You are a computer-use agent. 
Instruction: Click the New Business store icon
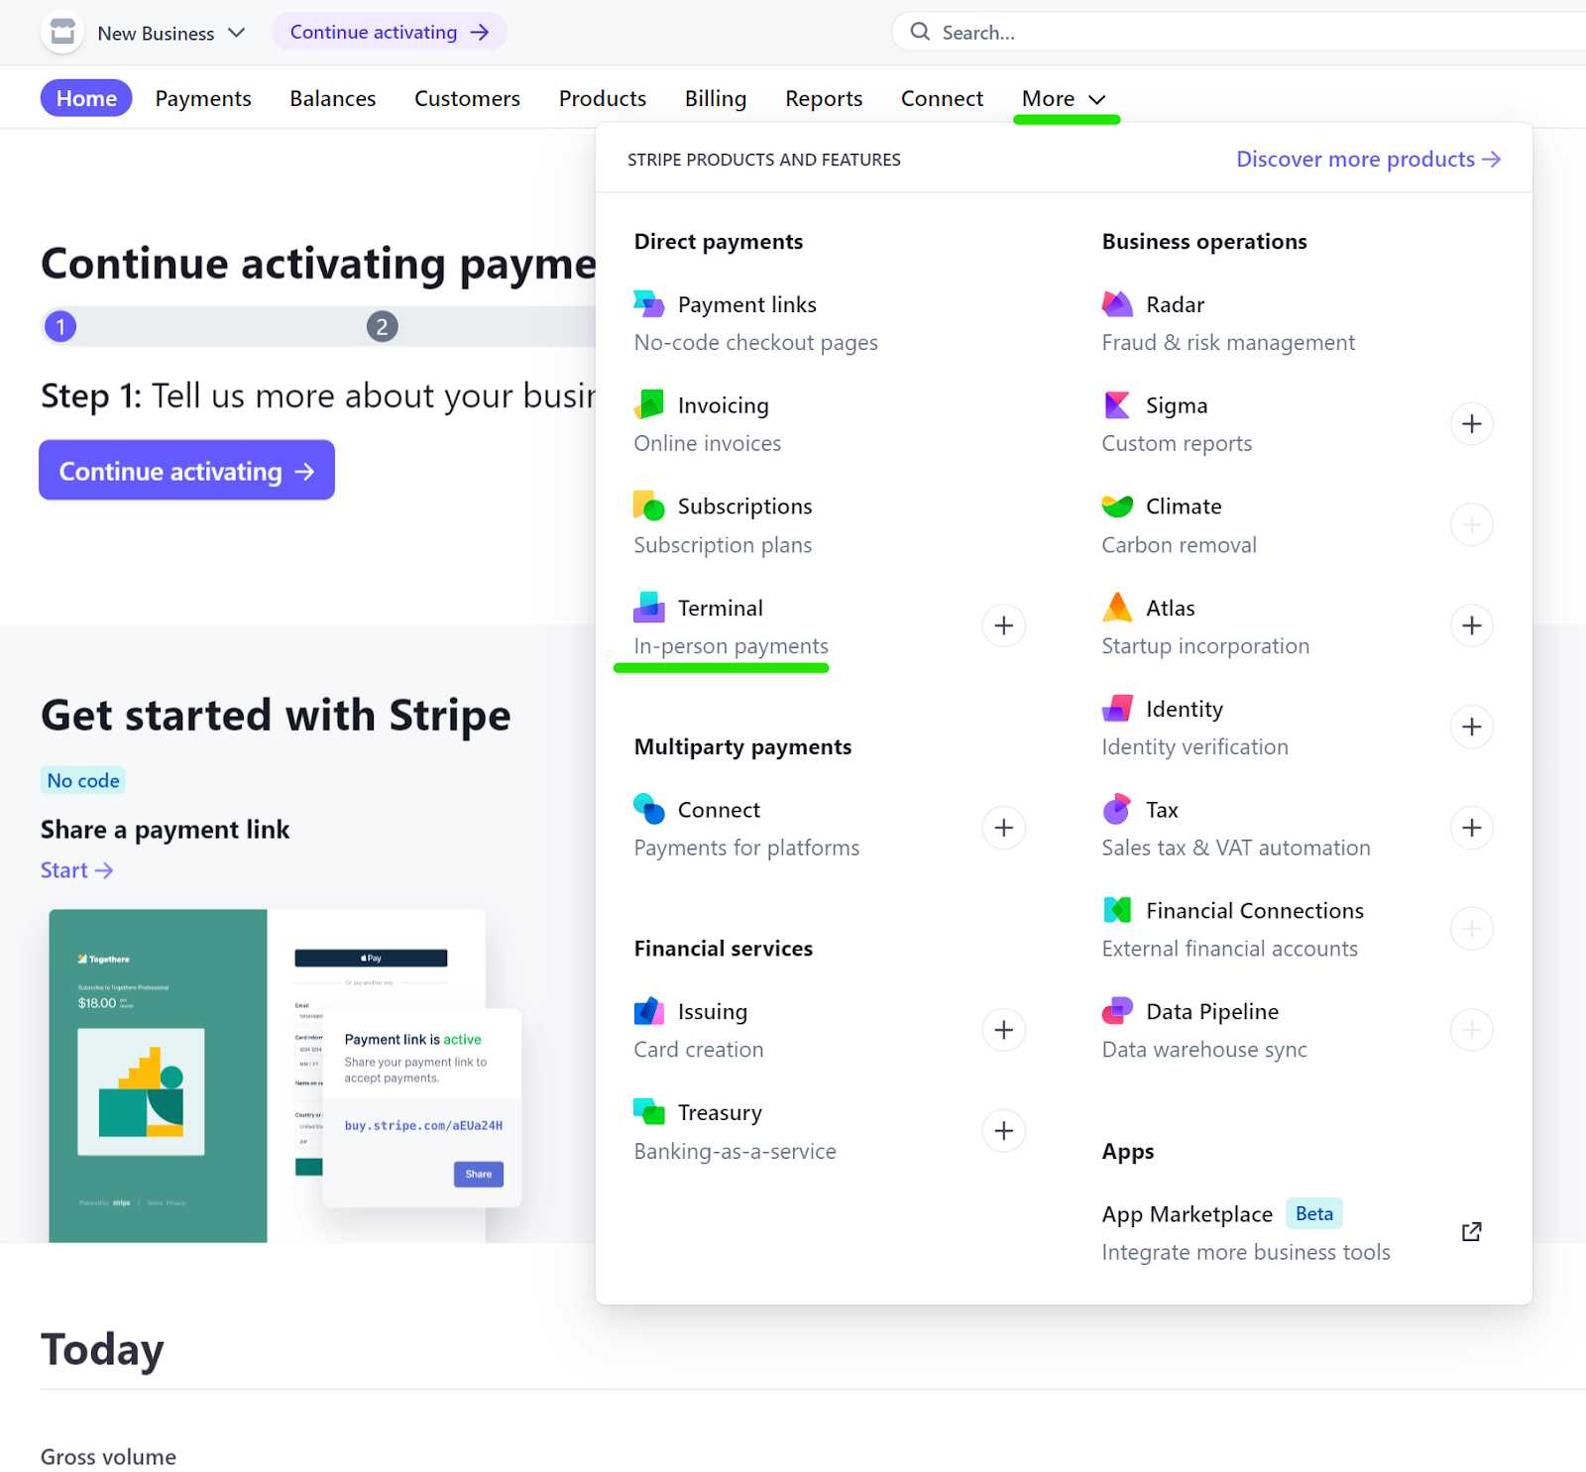pyautogui.click(x=62, y=33)
